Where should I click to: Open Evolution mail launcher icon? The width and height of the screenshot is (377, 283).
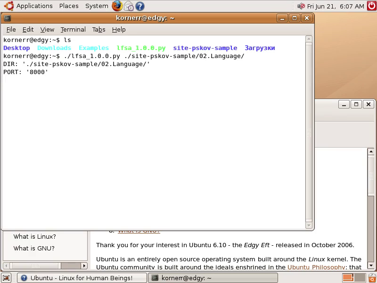pyautogui.click(x=129, y=6)
